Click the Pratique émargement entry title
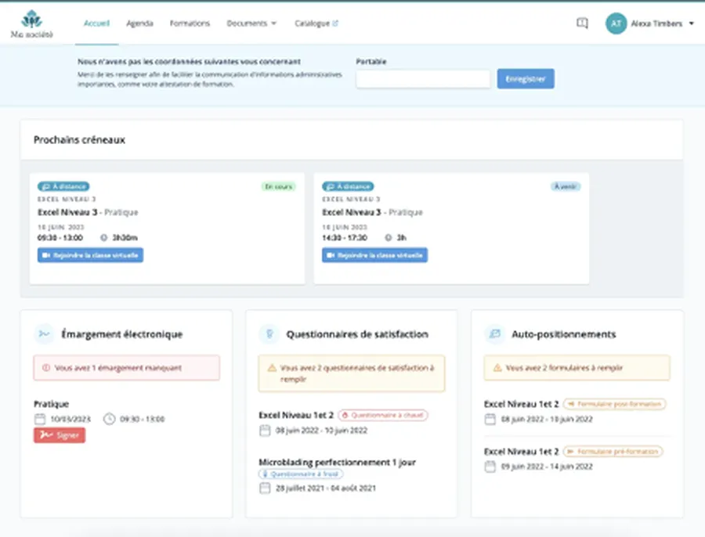 [x=51, y=404]
